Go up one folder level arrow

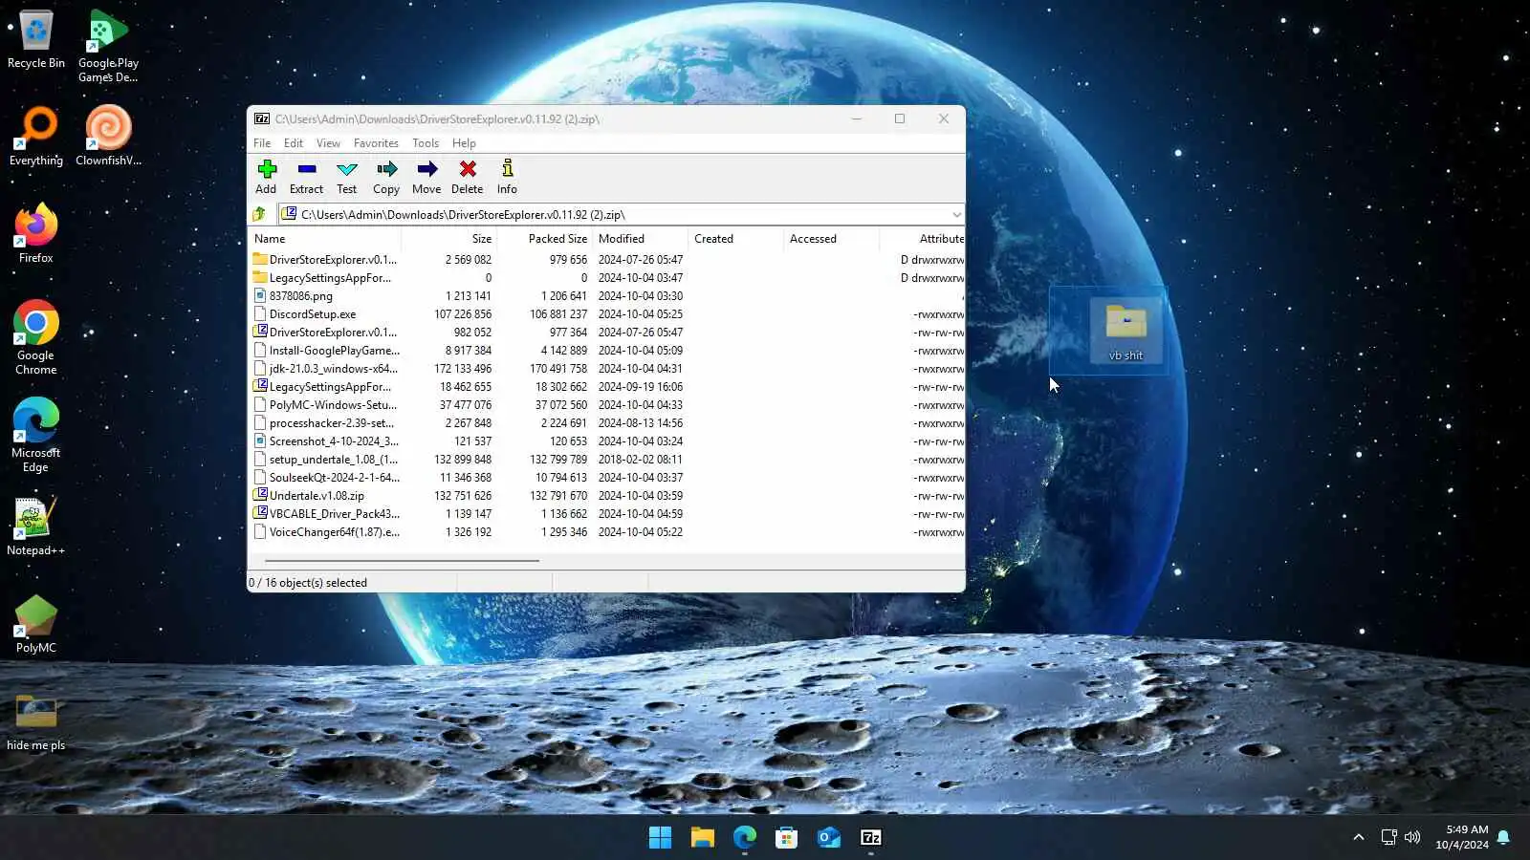pyautogui.click(x=259, y=214)
